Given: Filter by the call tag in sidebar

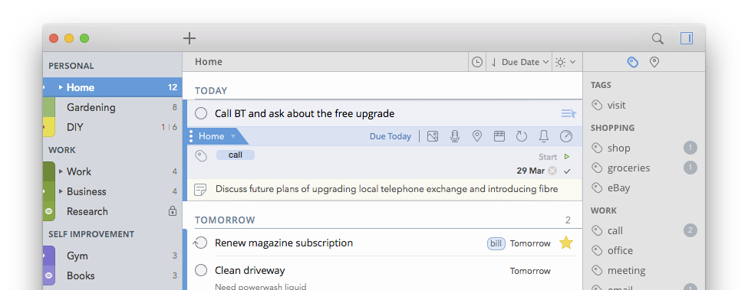Looking at the screenshot, I should pyautogui.click(x=615, y=231).
